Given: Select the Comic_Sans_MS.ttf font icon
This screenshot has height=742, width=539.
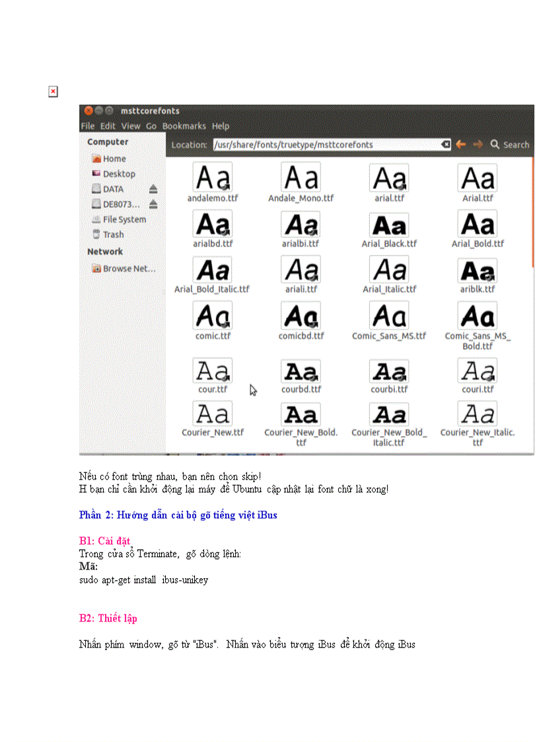Looking at the screenshot, I should 389,316.
